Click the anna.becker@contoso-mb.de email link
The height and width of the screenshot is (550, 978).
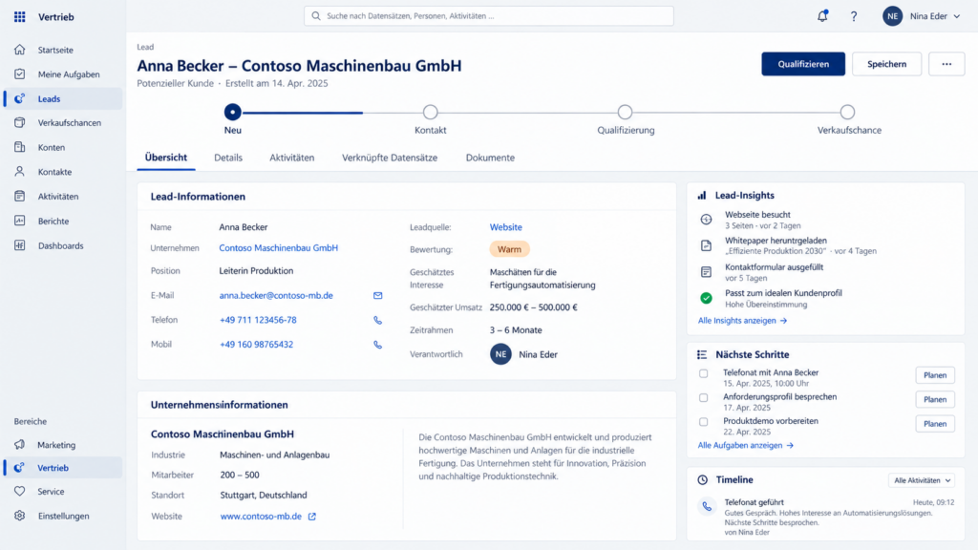(276, 296)
